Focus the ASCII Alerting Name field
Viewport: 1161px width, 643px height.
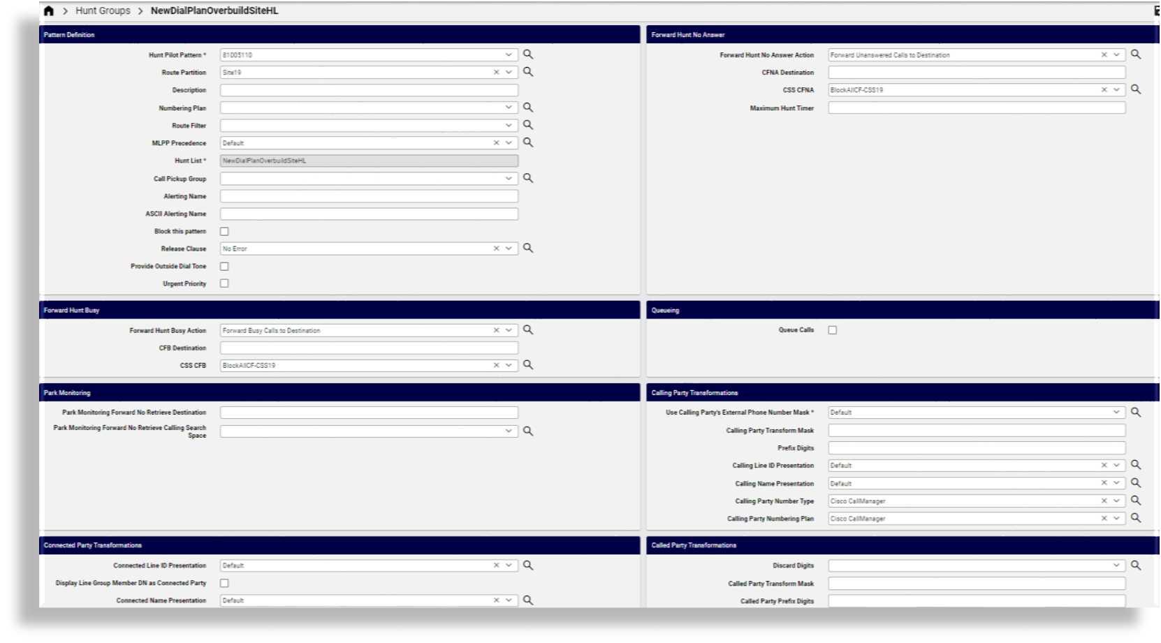click(369, 214)
